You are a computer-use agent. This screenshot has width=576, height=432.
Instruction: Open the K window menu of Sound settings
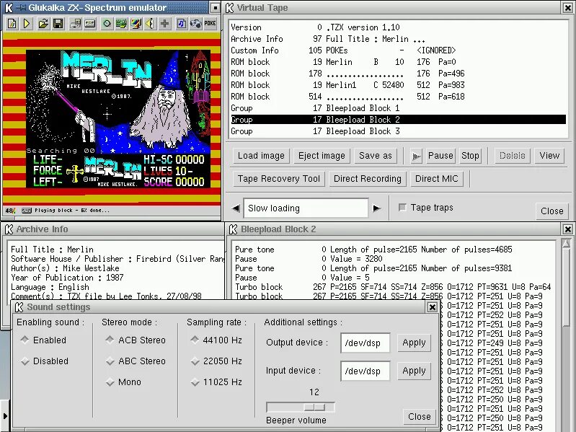19,307
